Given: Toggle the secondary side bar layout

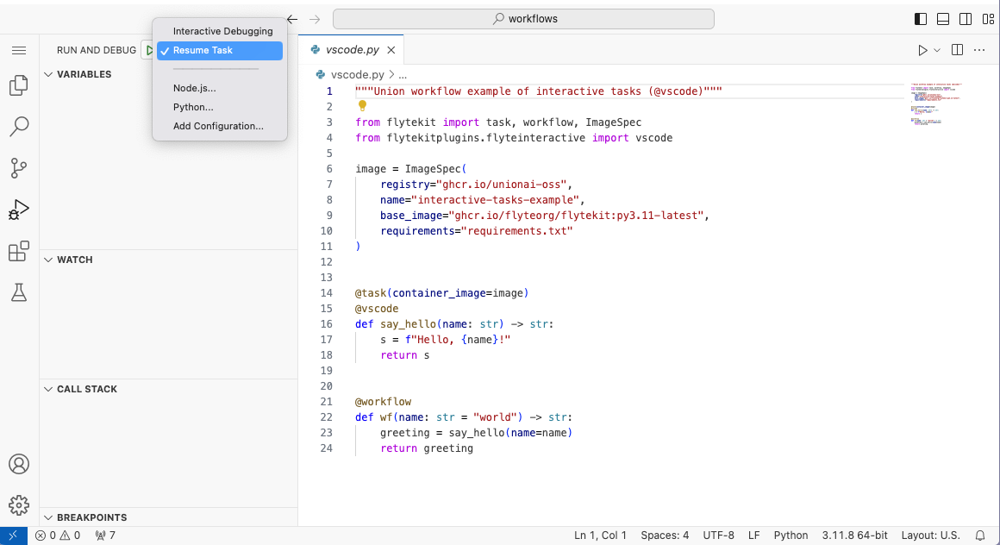Looking at the screenshot, I should click(966, 19).
